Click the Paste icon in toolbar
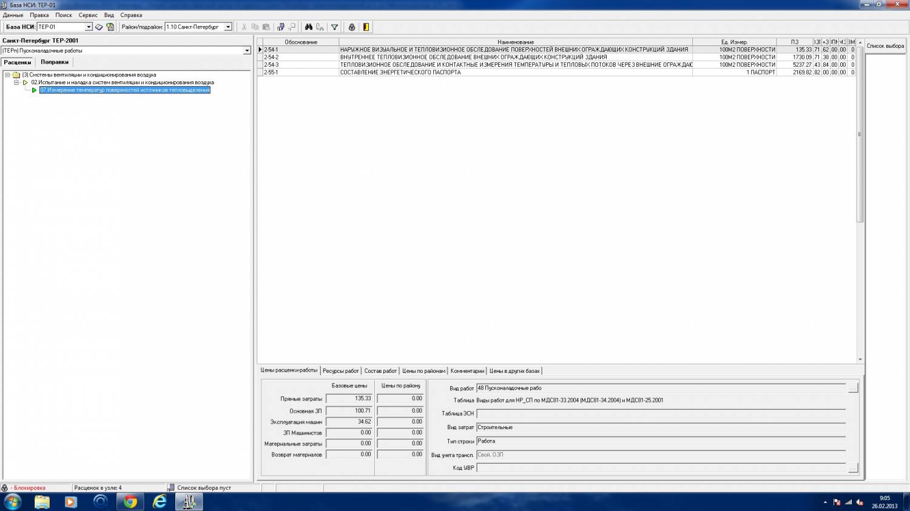Image resolution: width=910 pixels, height=511 pixels. click(x=266, y=27)
